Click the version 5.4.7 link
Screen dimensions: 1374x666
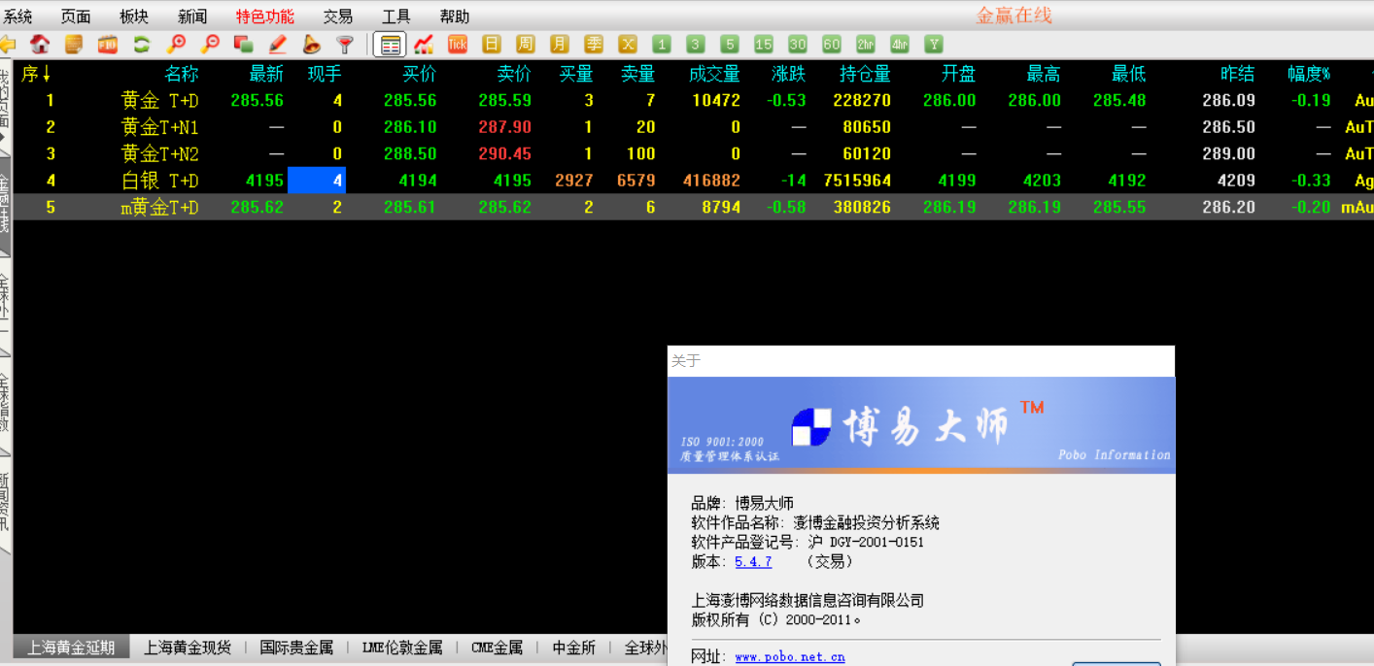753,562
